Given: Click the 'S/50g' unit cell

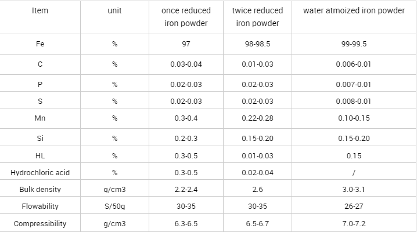Looking at the screenshot, I should point(114,206).
